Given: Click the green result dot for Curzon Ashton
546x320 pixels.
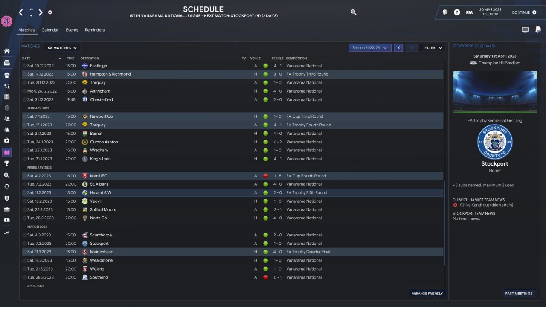Looking at the screenshot, I should (x=265, y=142).
